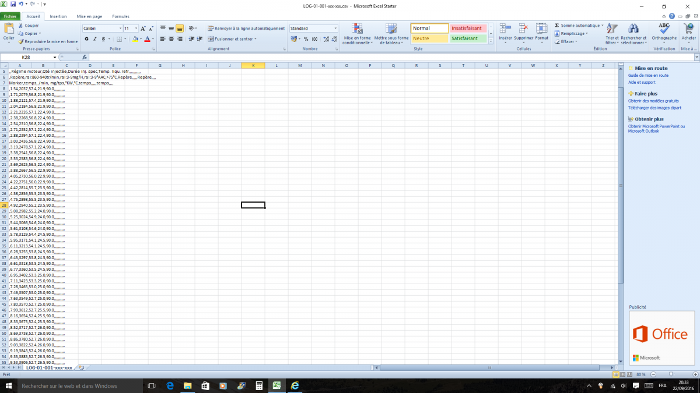Image resolution: width=700 pixels, height=393 pixels.
Task: Open the Guide de mise en route link
Action: [648, 76]
